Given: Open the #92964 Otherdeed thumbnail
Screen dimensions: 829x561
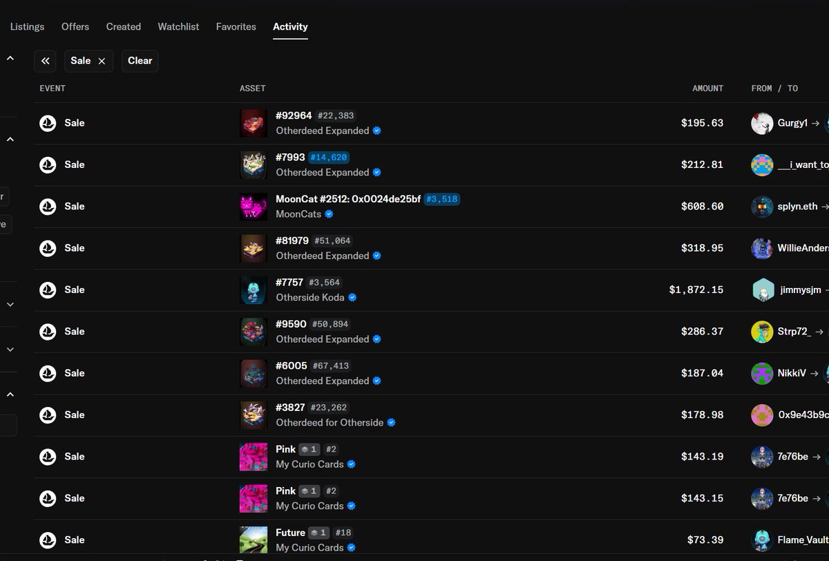Looking at the screenshot, I should (x=254, y=123).
